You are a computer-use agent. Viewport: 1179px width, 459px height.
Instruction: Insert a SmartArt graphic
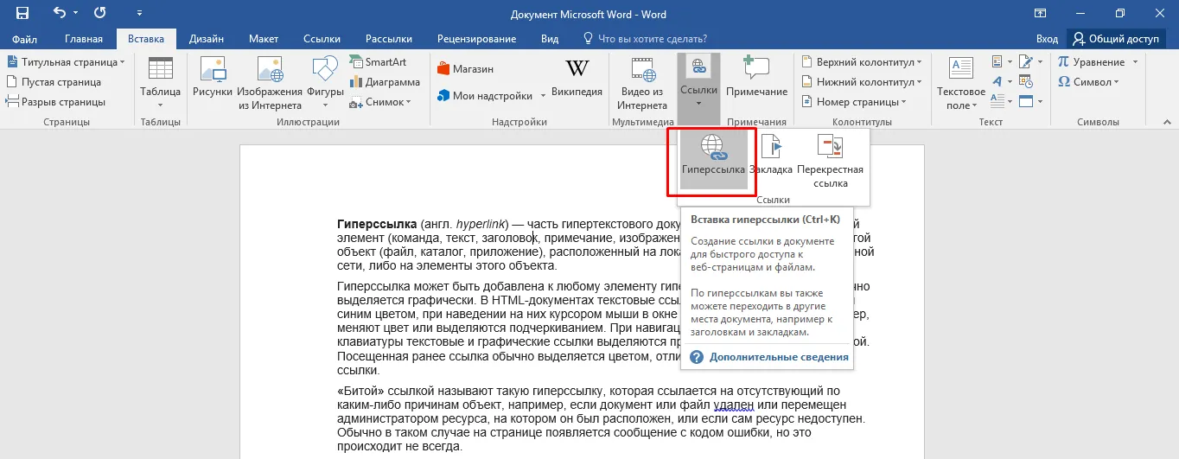point(378,62)
